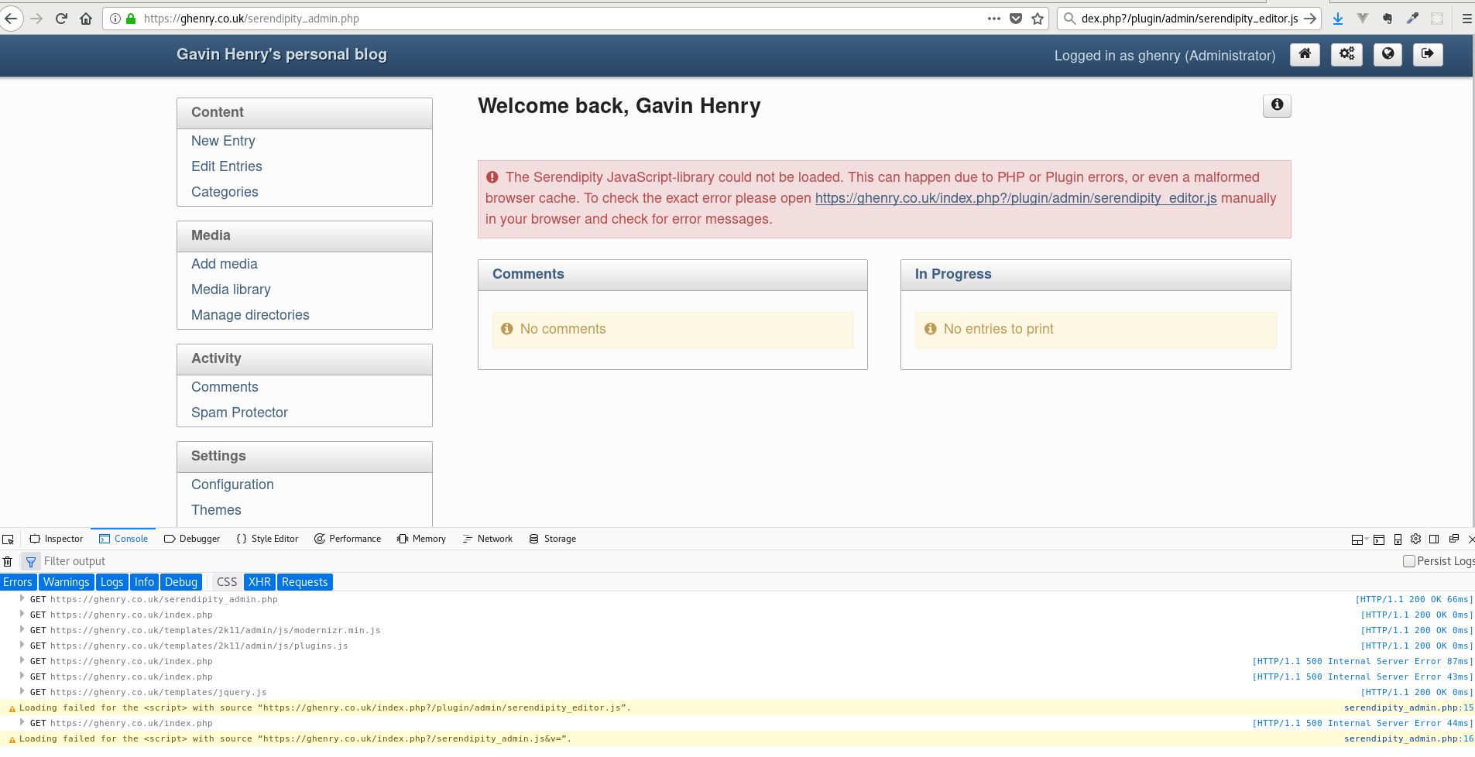Enable the Persist Logs checkbox

coord(1408,561)
